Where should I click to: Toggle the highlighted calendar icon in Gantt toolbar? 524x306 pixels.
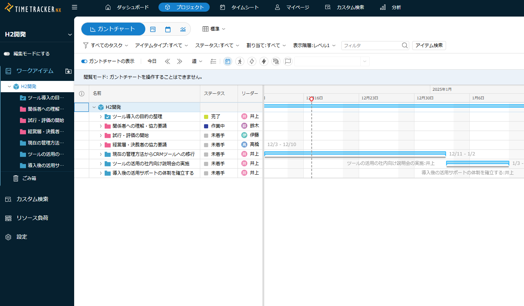228,61
